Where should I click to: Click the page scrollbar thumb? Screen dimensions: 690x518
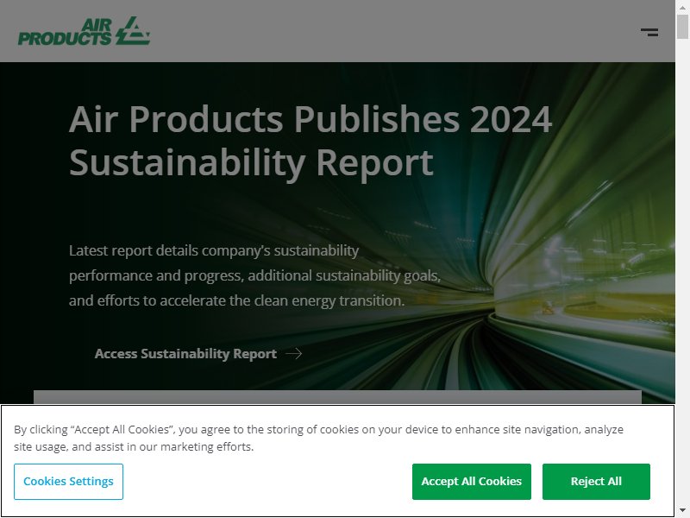tap(682, 27)
